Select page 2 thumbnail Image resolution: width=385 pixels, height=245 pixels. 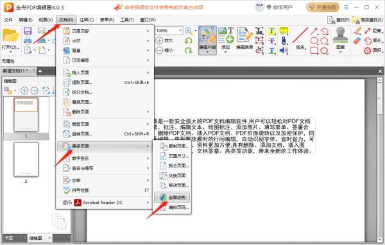tap(26, 160)
